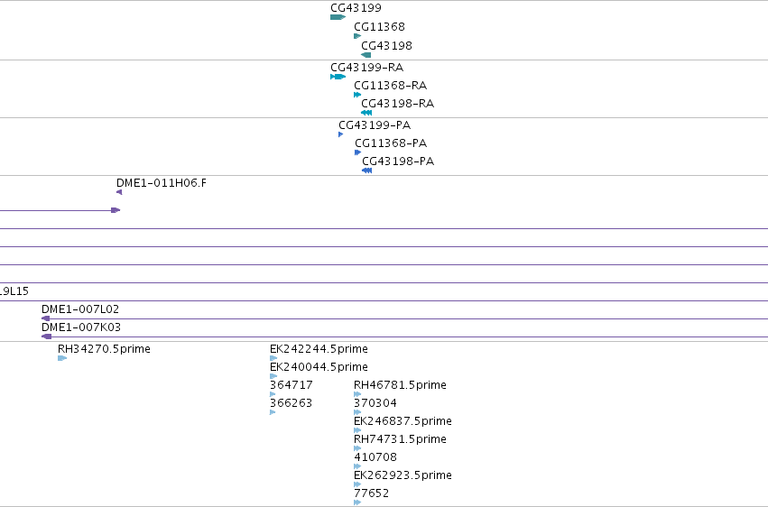Select the RH74731.5prime EST label

click(x=400, y=439)
